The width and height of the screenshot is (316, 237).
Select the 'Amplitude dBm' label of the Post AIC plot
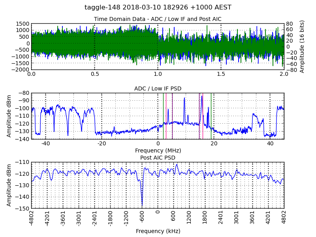9,185
